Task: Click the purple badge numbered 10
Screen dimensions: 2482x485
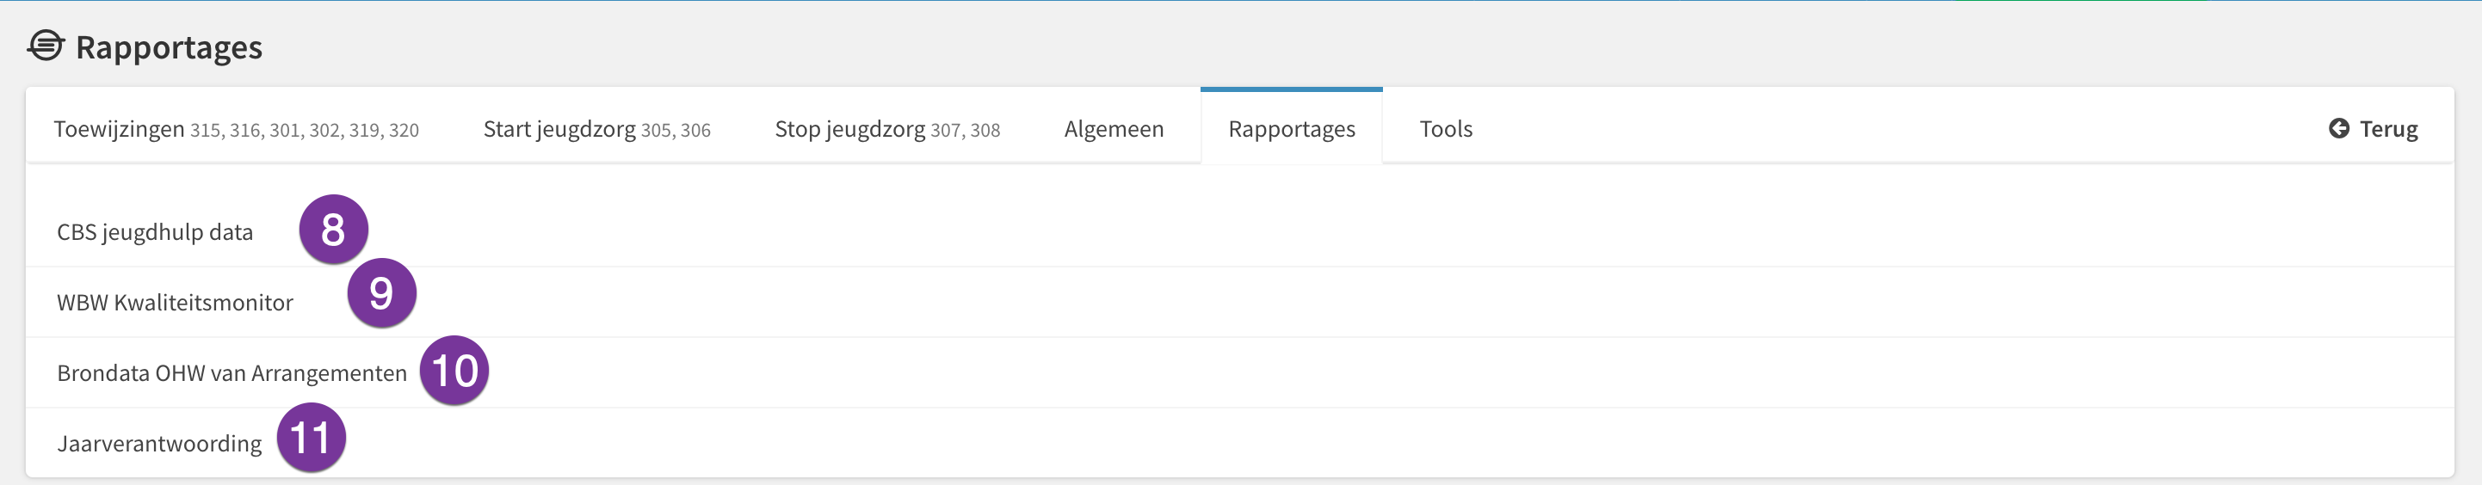Action: click(x=454, y=371)
